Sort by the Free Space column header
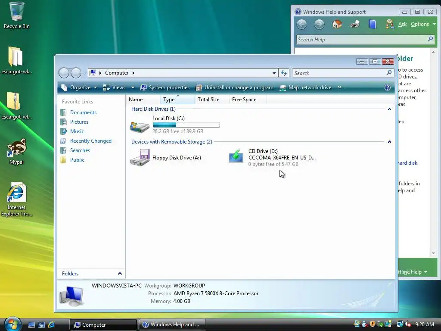The image size is (441, 331). [248, 100]
